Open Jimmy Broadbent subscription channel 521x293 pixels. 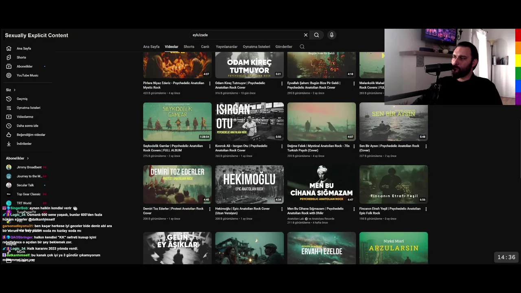tap(29, 167)
